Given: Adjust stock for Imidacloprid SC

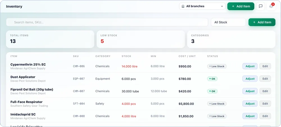Looking at the screenshot, I should 250,116.
